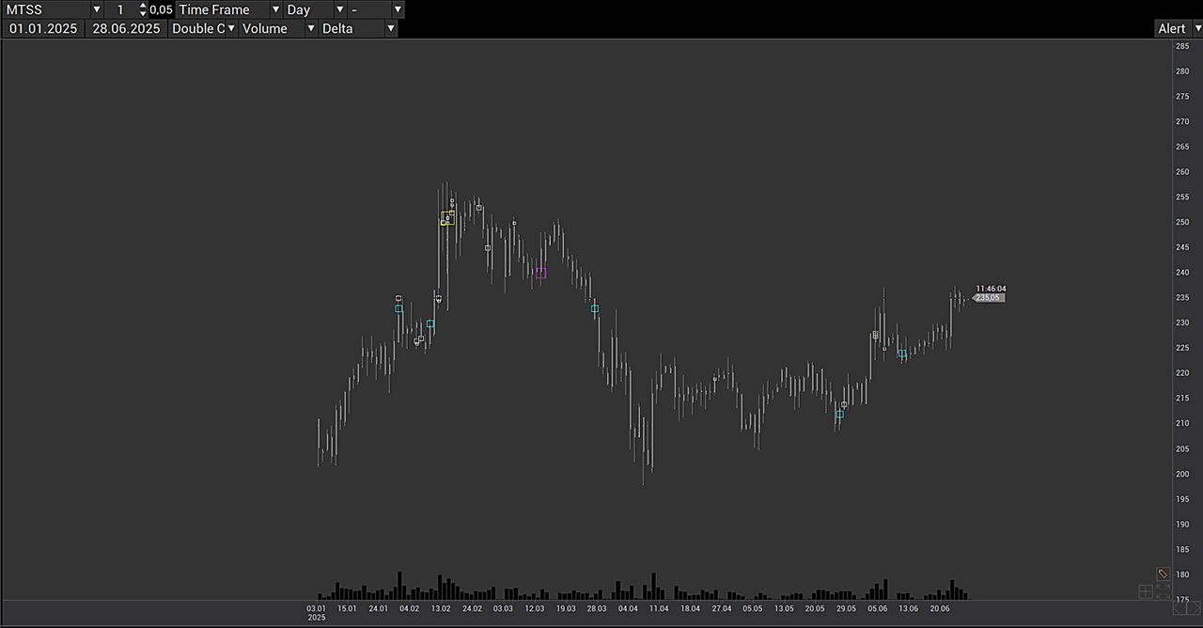Expand the Double C chart type dropdown

click(x=231, y=28)
